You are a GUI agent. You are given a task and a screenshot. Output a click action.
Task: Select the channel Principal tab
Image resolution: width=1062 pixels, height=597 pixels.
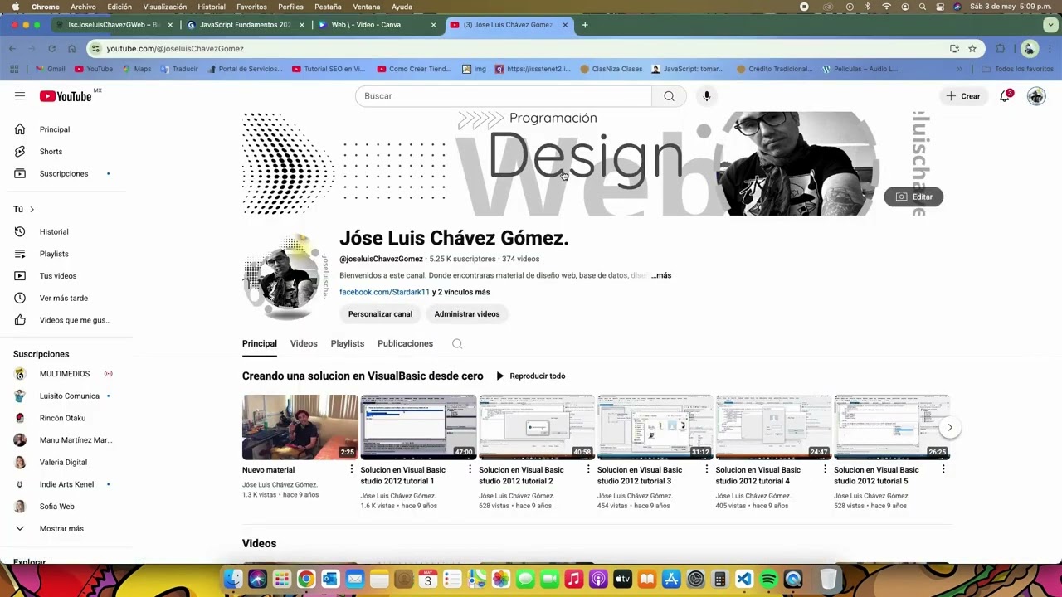(x=260, y=344)
